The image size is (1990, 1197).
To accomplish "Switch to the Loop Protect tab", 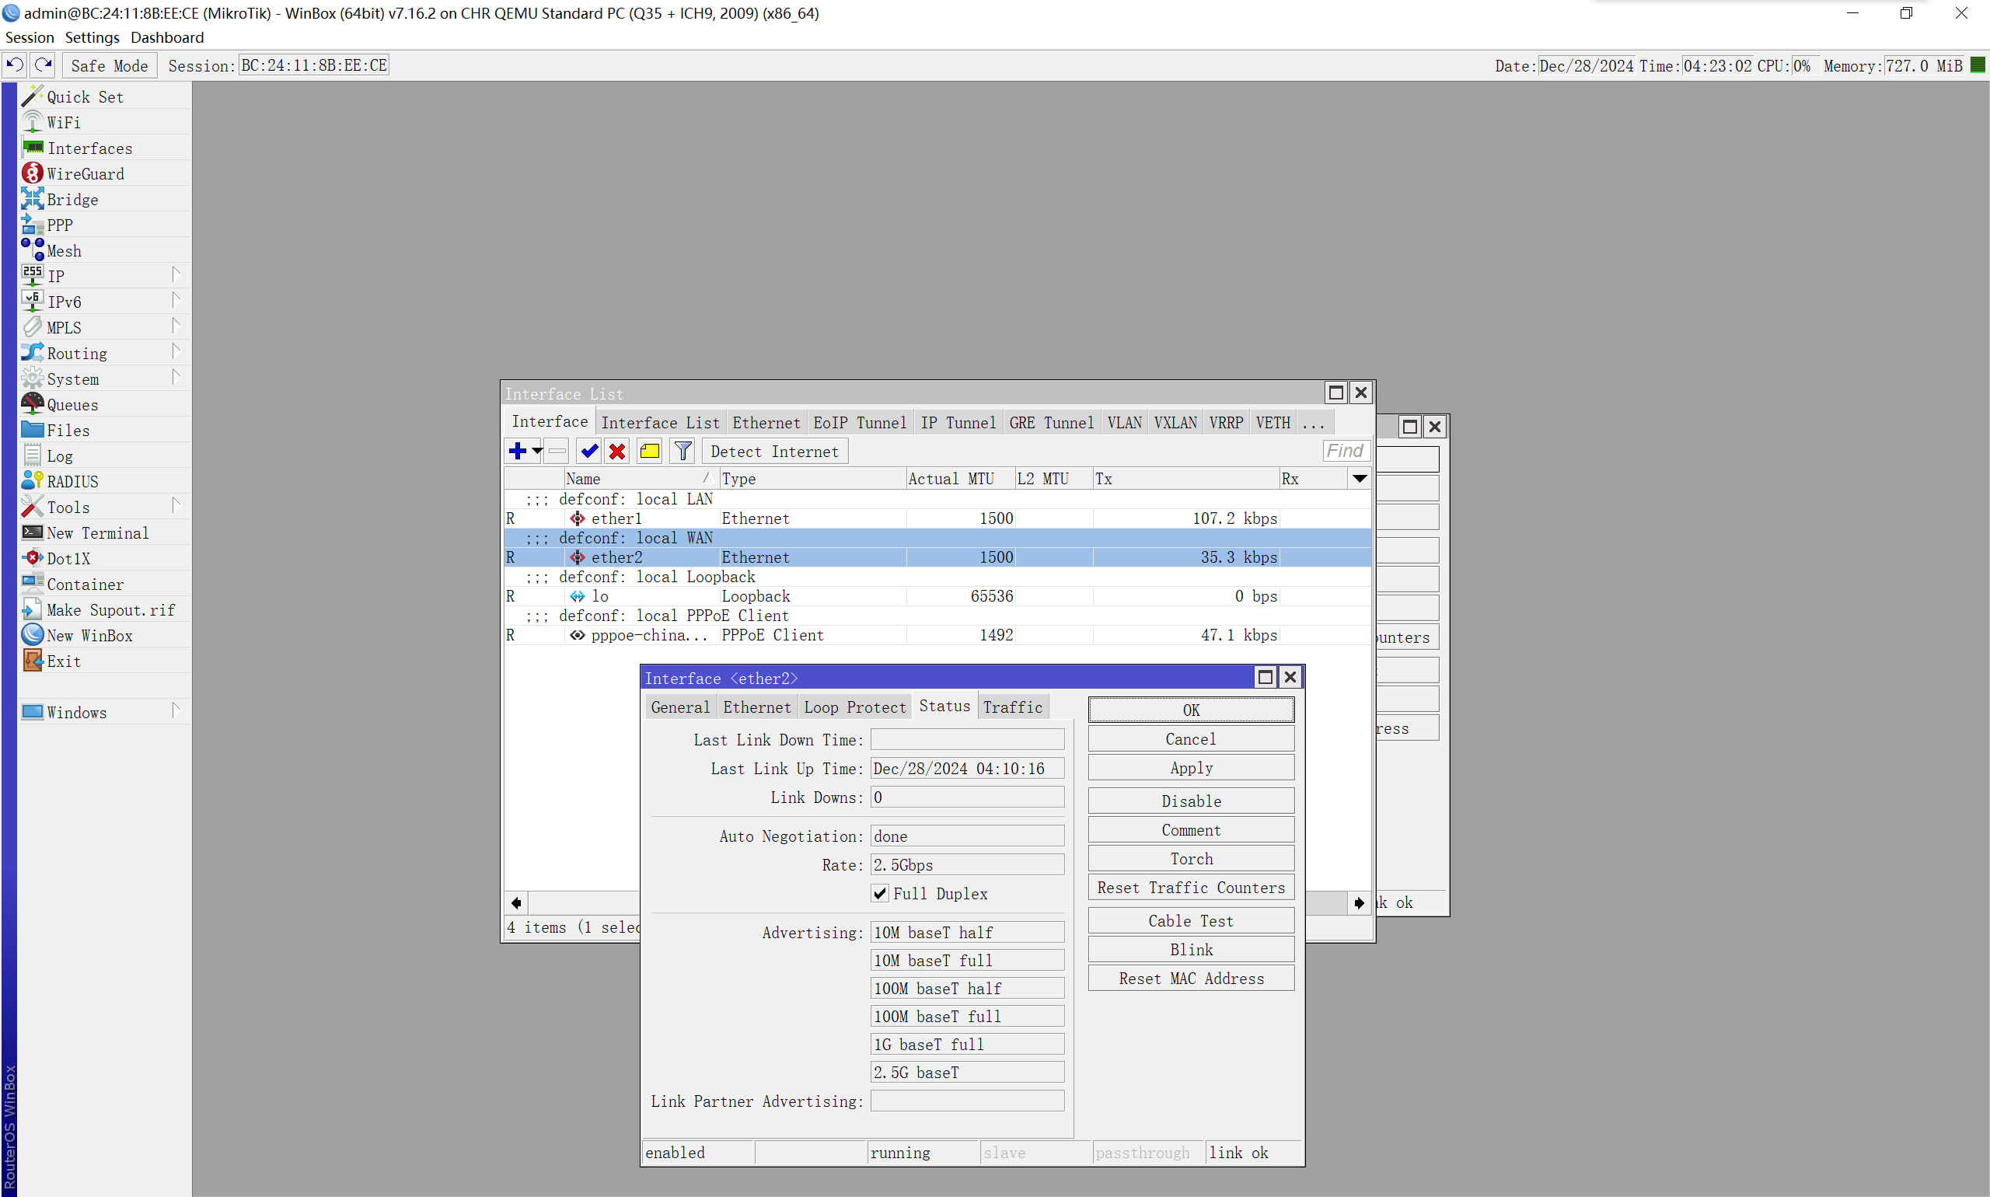I will point(855,707).
